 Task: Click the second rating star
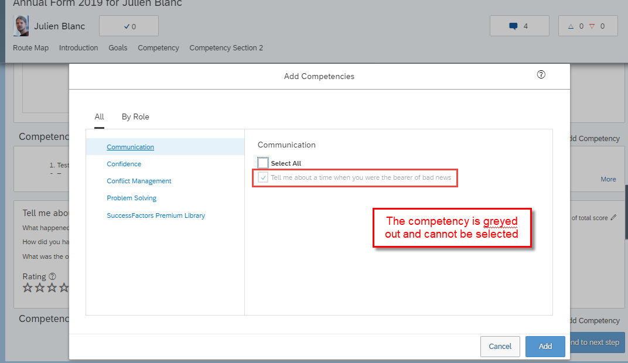point(40,287)
